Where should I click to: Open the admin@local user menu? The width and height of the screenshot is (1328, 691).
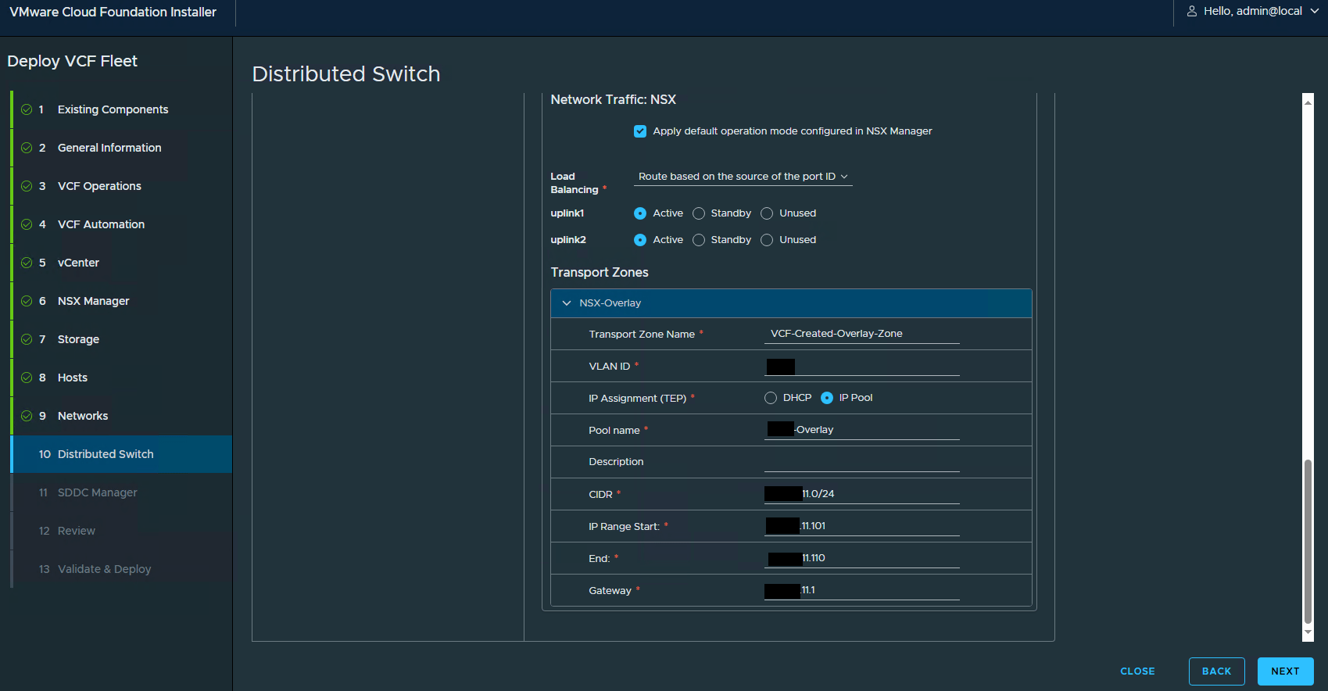coord(1253,11)
